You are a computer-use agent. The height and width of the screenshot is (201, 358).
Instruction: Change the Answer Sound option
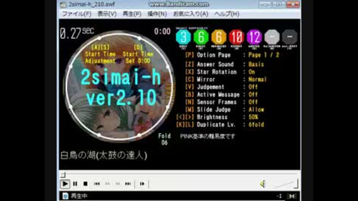tap(224, 64)
